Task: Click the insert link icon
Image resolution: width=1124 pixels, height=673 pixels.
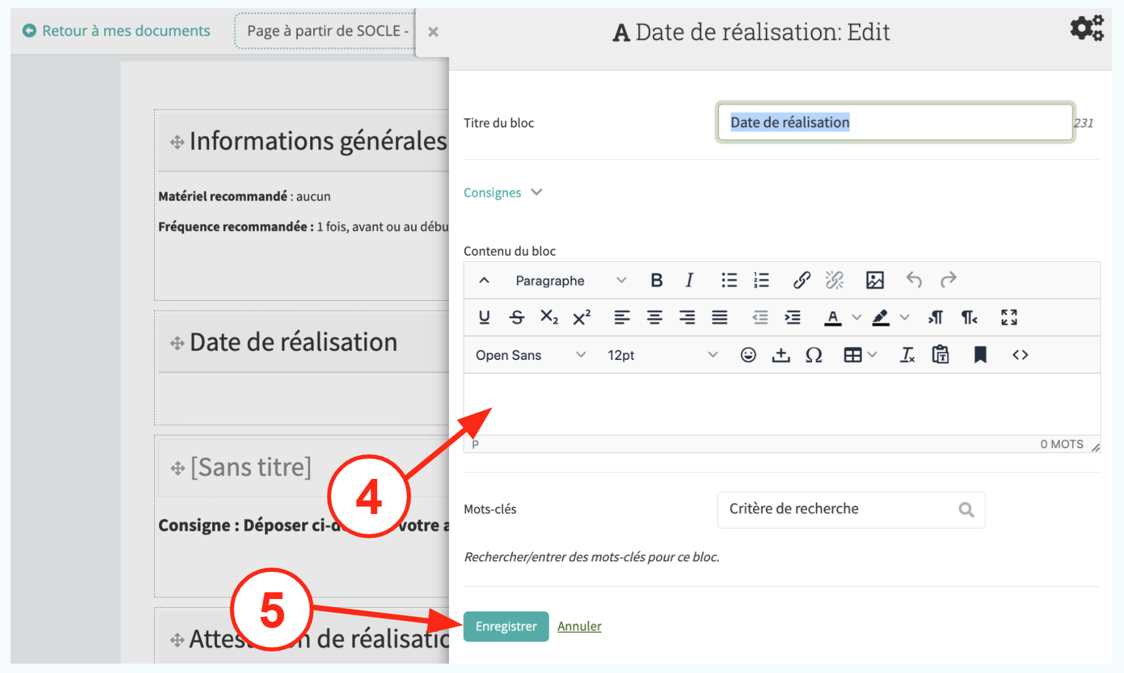Action: coord(801,280)
